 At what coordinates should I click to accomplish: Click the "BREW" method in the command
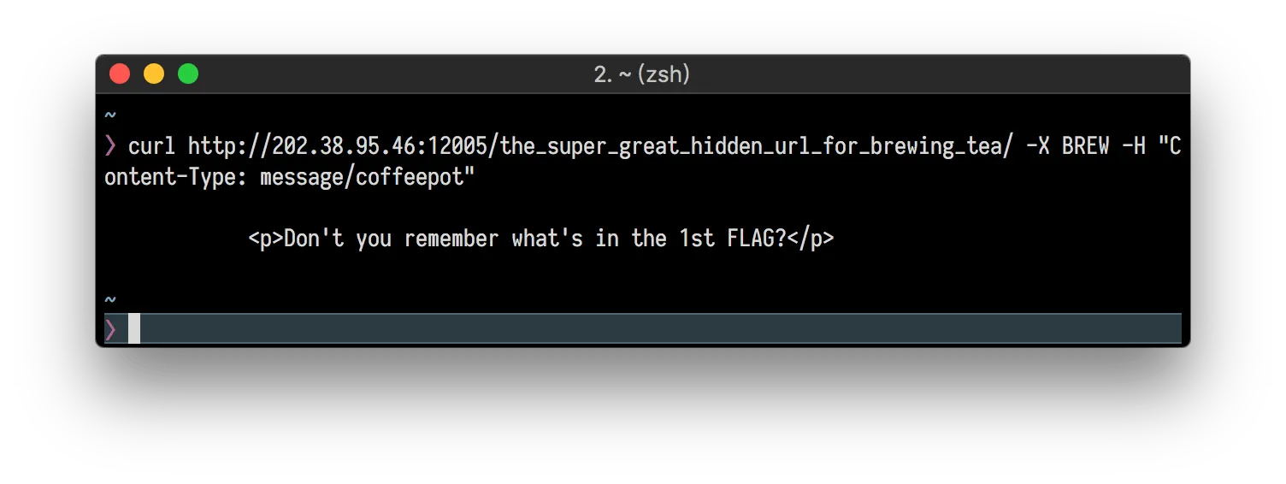pos(1085,146)
